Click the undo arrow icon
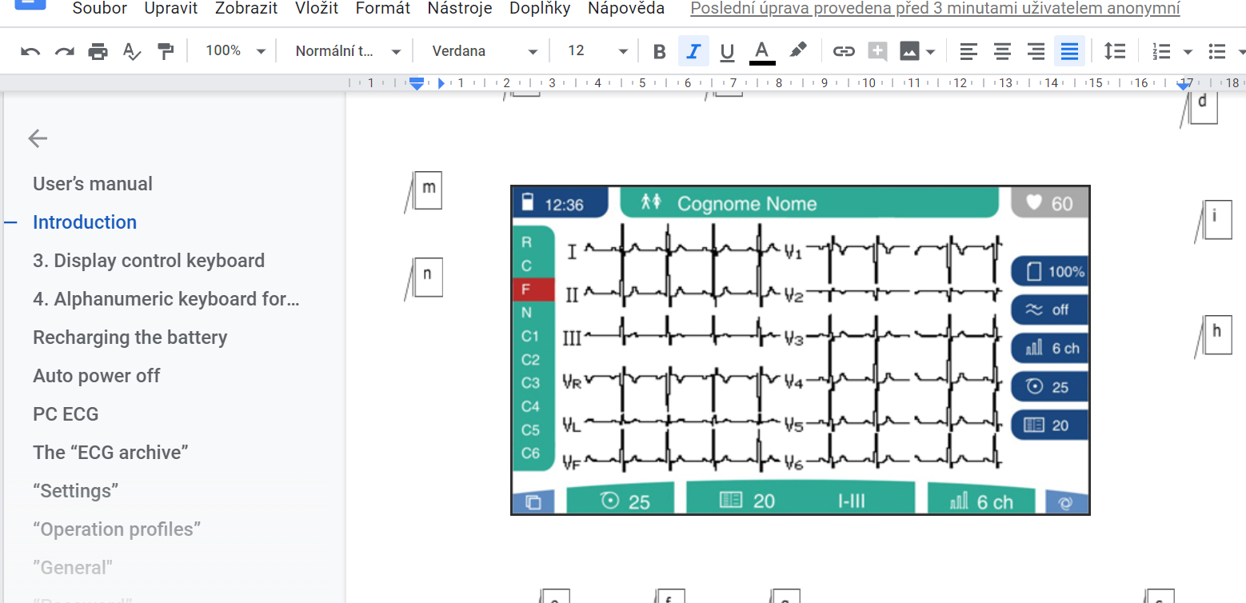 [30, 52]
